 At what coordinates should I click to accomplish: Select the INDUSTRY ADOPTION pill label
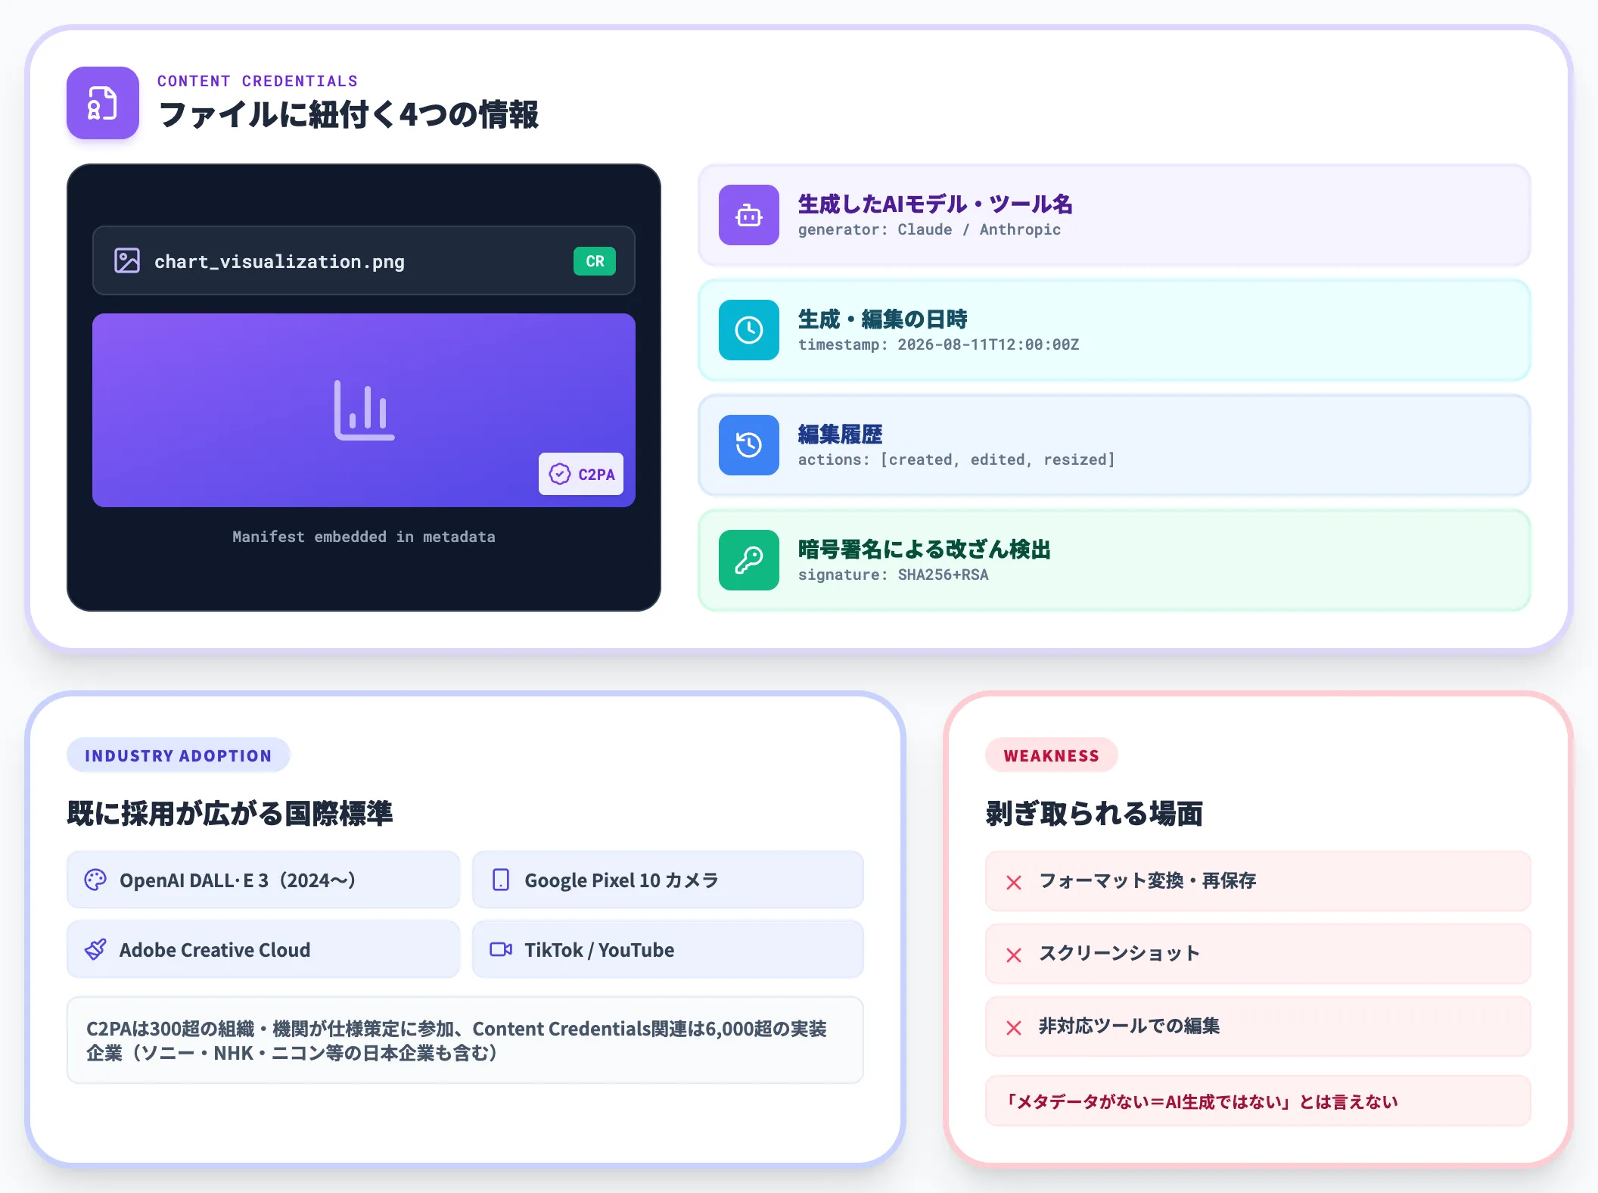pyautogui.click(x=179, y=755)
